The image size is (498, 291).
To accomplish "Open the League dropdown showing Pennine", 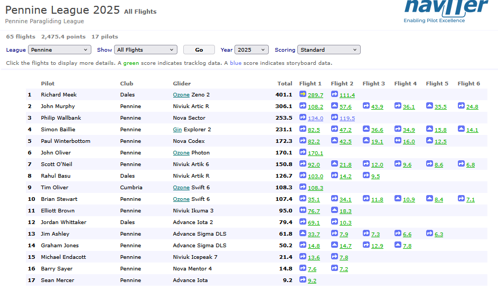I will click(x=59, y=50).
